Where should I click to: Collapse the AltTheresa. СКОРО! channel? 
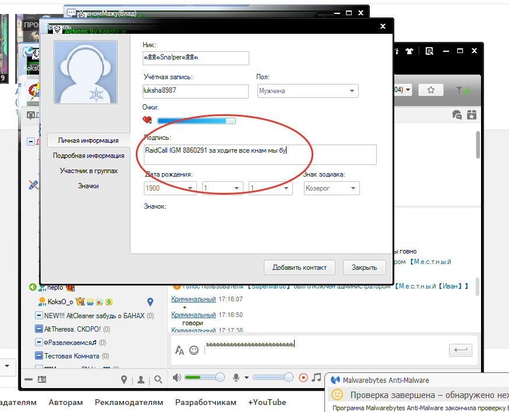click(38, 329)
